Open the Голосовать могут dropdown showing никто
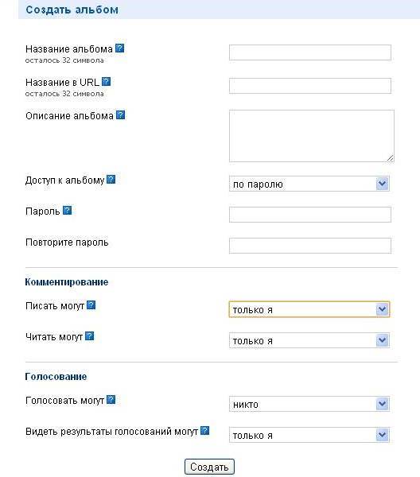Image resolution: width=420 pixels, height=477 pixels. (309, 404)
